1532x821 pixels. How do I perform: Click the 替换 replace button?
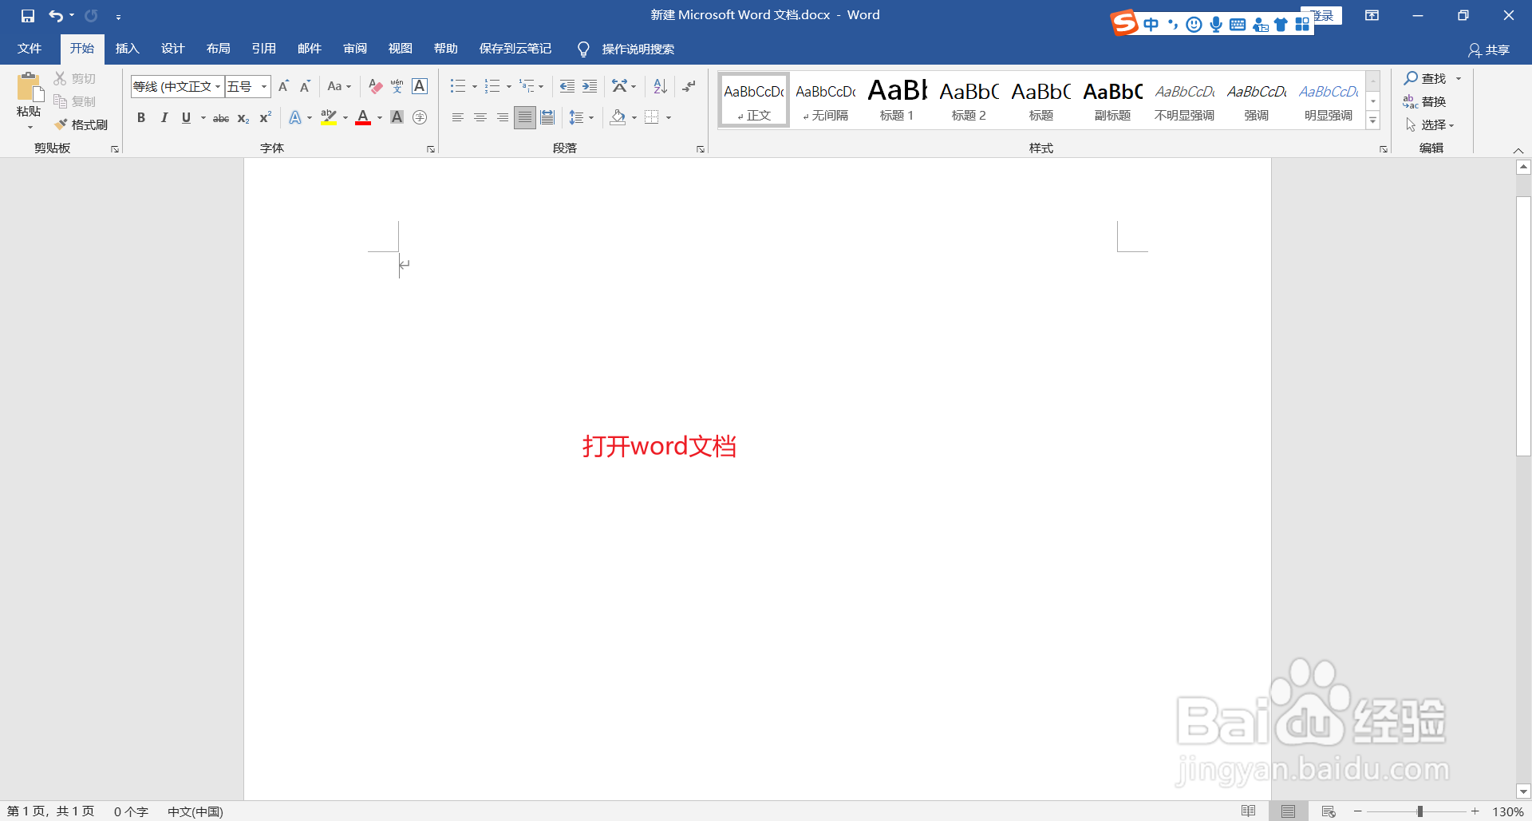(x=1425, y=101)
